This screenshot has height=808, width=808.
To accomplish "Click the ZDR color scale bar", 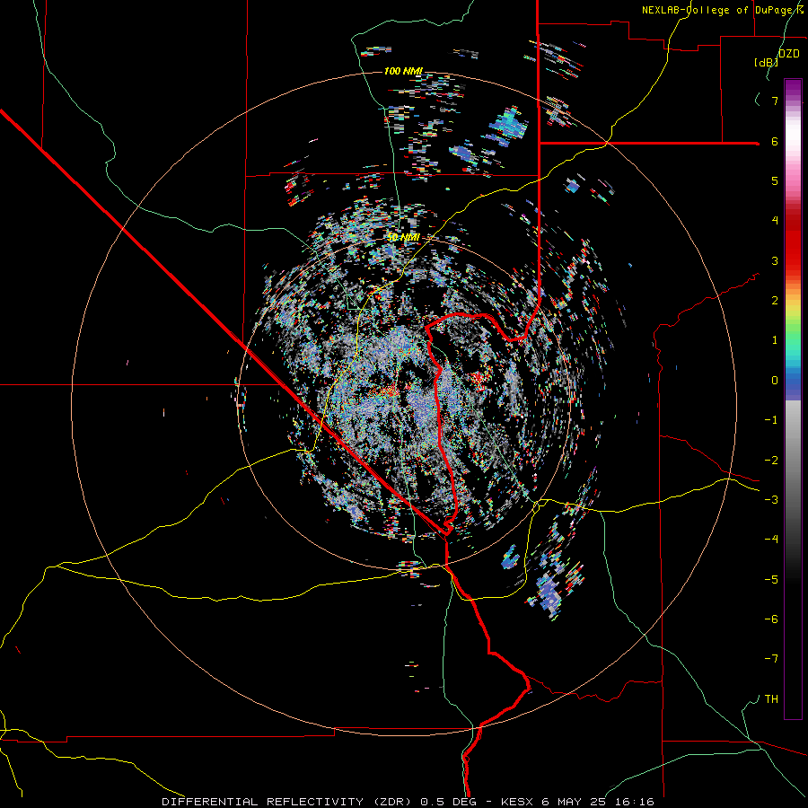I will 793,399.
